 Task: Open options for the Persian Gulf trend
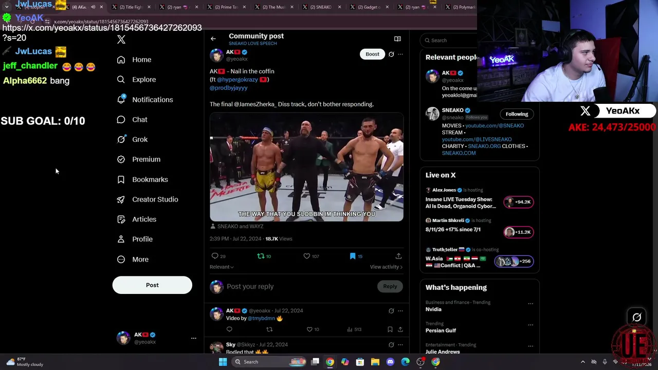pos(531,325)
